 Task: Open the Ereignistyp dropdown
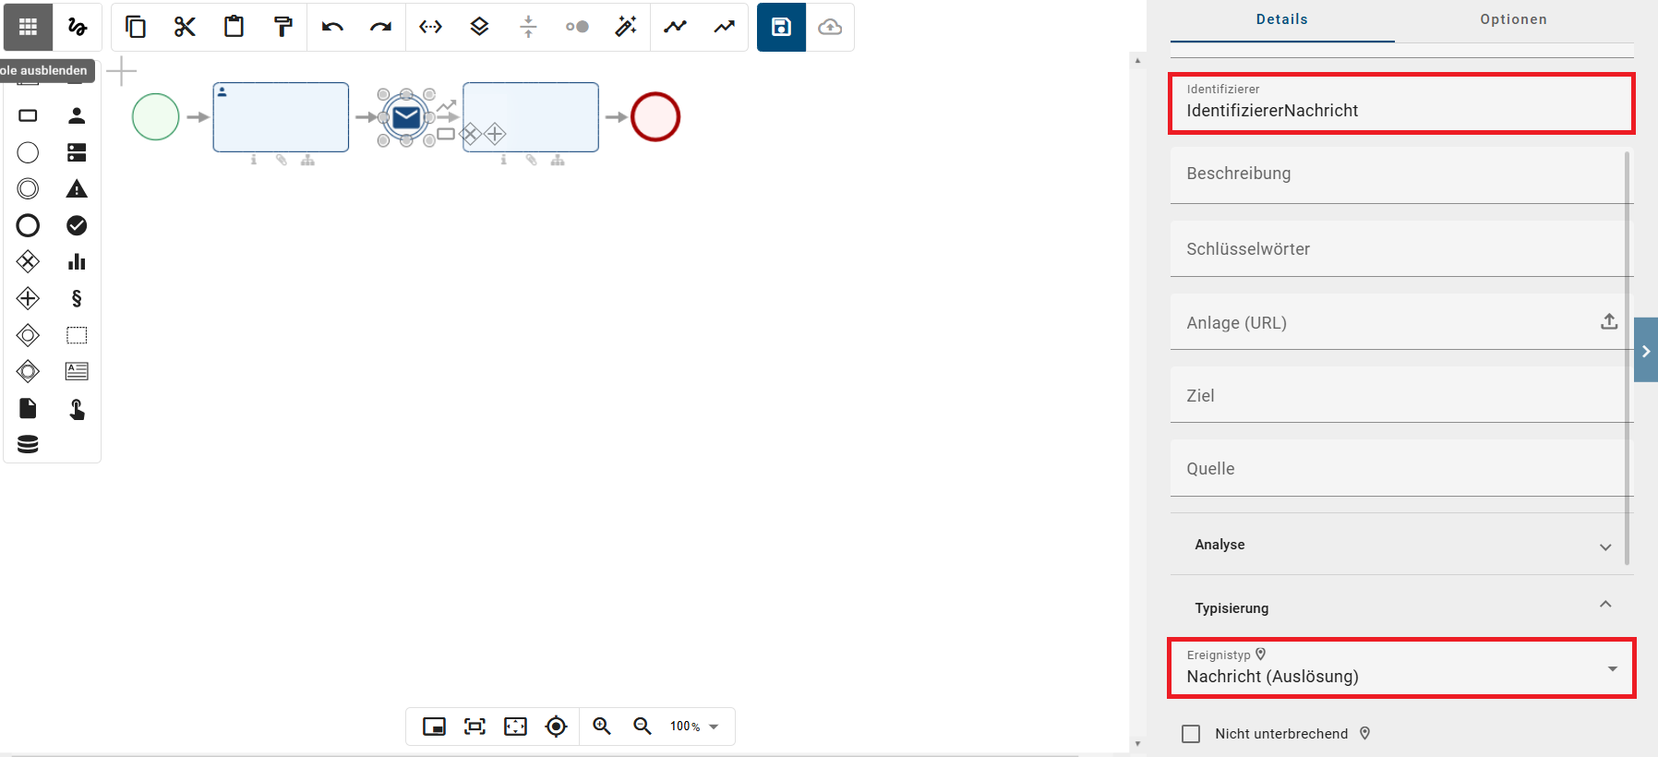[x=1401, y=667]
